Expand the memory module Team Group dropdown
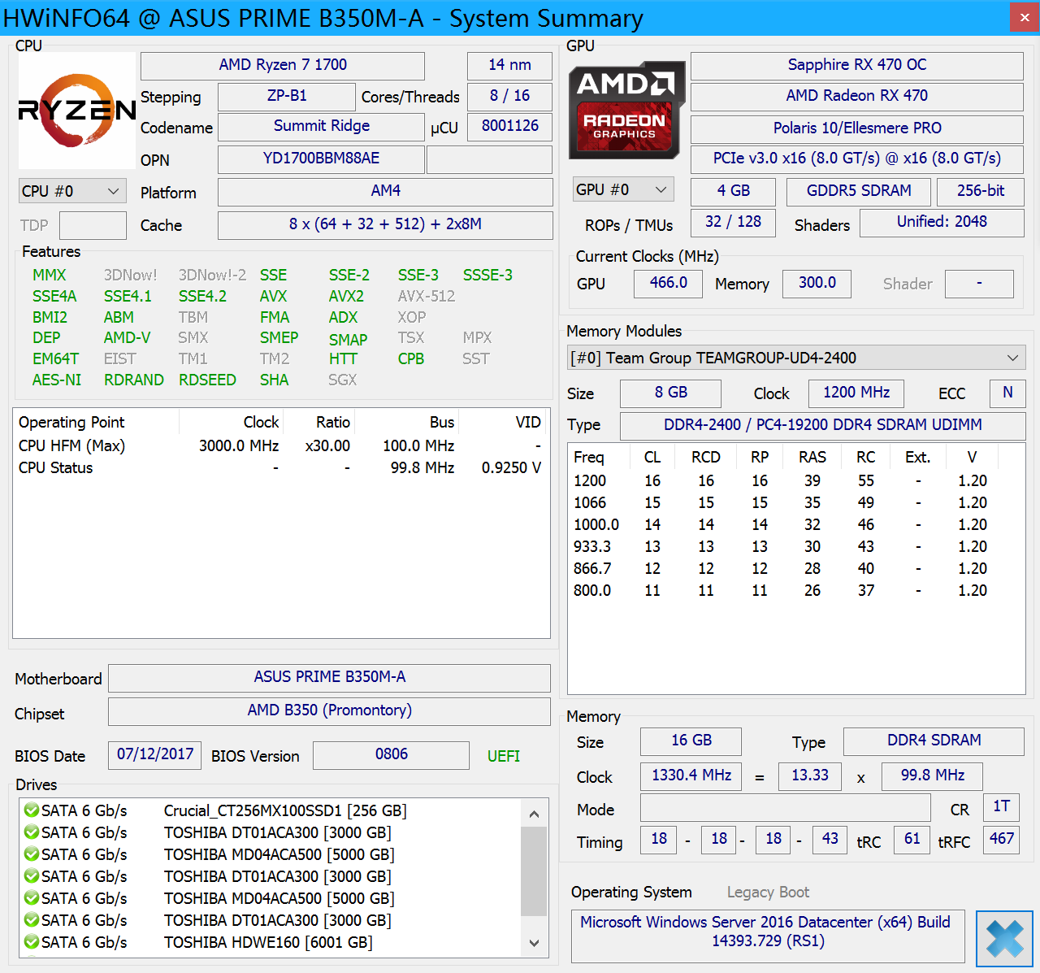The image size is (1040, 973). click(796, 358)
